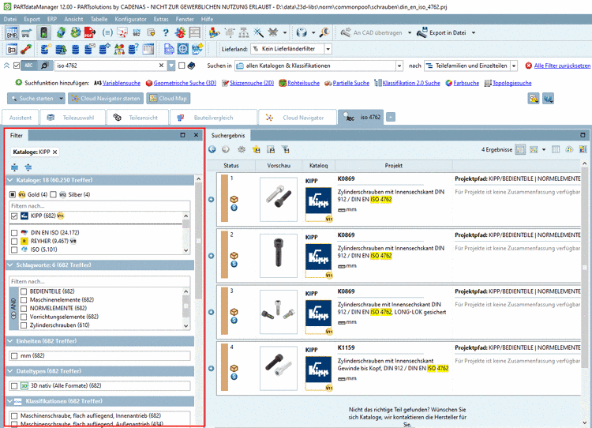Click the An CAD übertragen icon
Screen dimensions: 592x428
click(x=346, y=33)
